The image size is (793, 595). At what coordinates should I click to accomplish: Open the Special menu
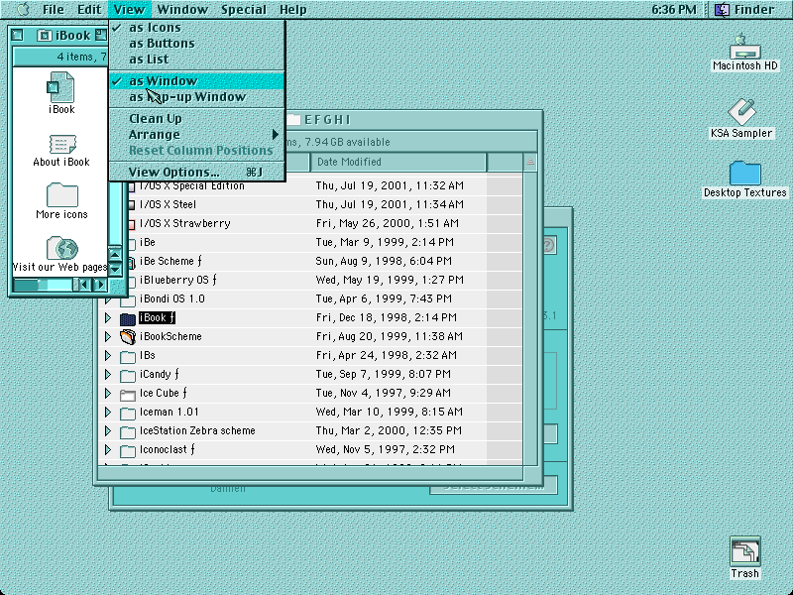(x=243, y=9)
